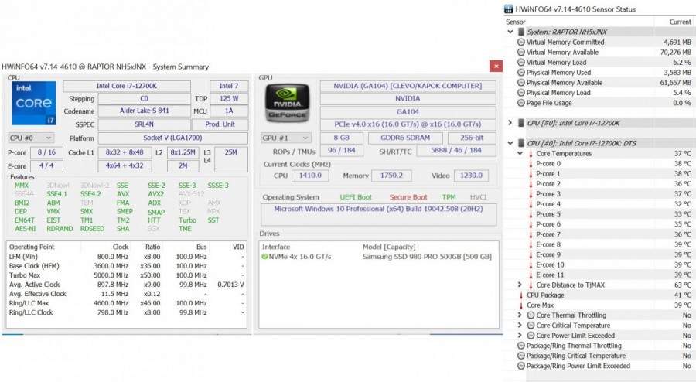Click the Package/Ring Critical Temperature sensor icon
The image size is (696, 382).
(x=521, y=356)
